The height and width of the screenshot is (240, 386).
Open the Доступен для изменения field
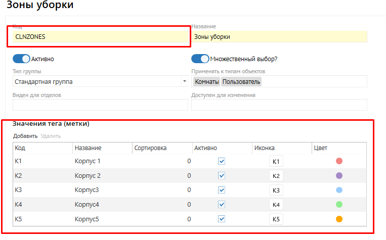(279, 105)
